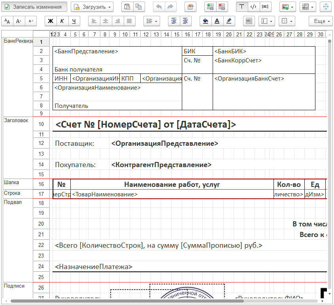Open the line spacing dropdown

(152, 21)
